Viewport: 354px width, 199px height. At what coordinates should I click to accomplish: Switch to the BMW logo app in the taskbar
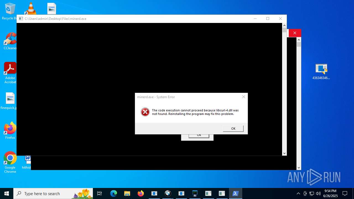[x=168, y=193]
